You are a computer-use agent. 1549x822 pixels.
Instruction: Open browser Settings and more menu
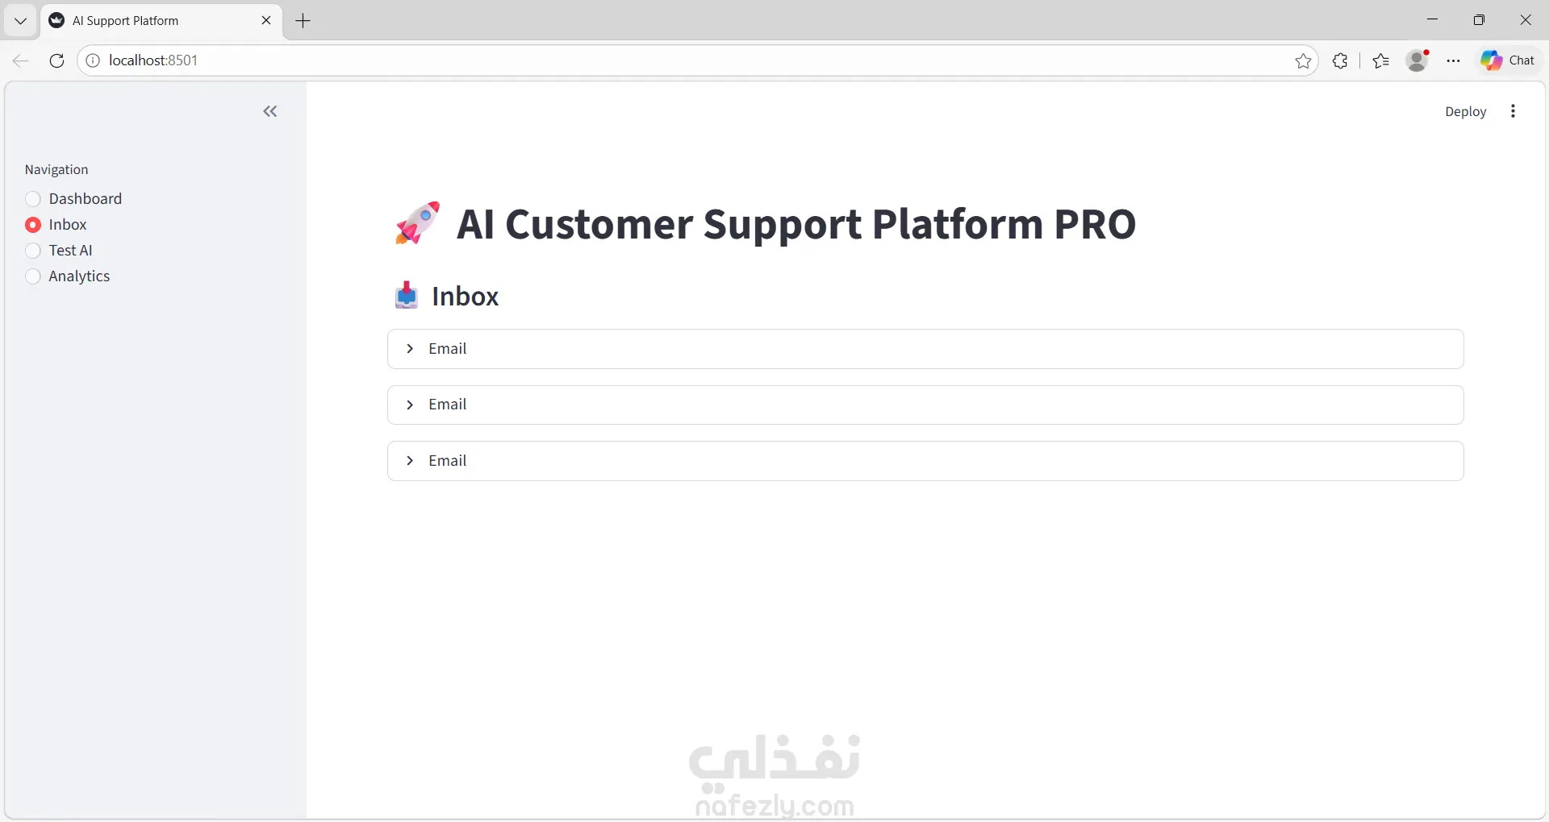click(x=1454, y=60)
